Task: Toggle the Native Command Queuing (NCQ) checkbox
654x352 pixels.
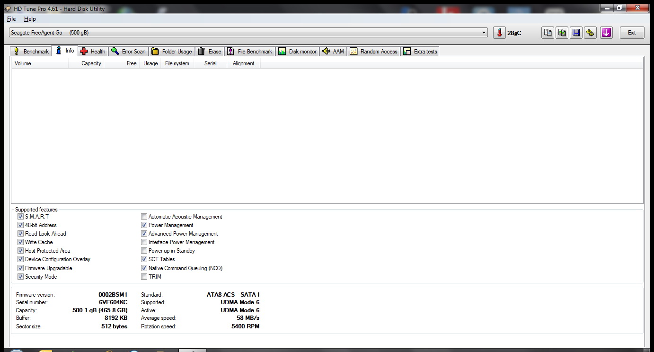Action: 144,268
